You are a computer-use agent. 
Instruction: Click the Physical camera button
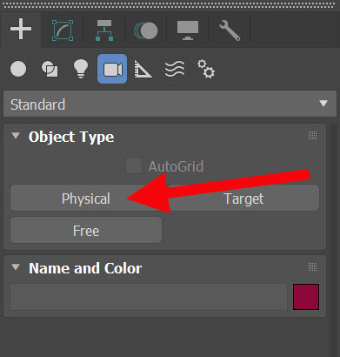(x=86, y=199)
